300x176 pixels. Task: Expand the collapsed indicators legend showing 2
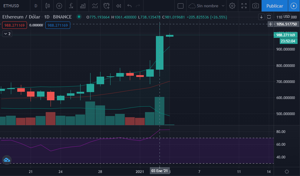click(x=7, y=34)
